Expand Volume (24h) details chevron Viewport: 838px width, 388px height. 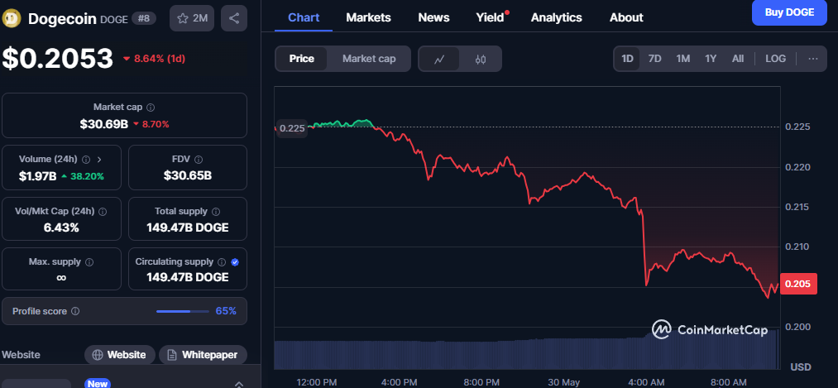click(x=99, y=160)
